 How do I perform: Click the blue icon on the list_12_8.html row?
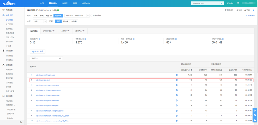(x=177, y=116)
